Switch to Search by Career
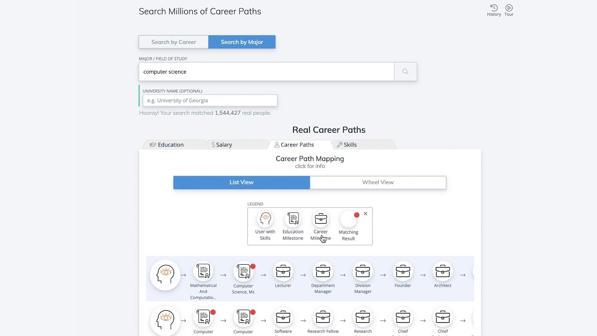 [174, 42]
